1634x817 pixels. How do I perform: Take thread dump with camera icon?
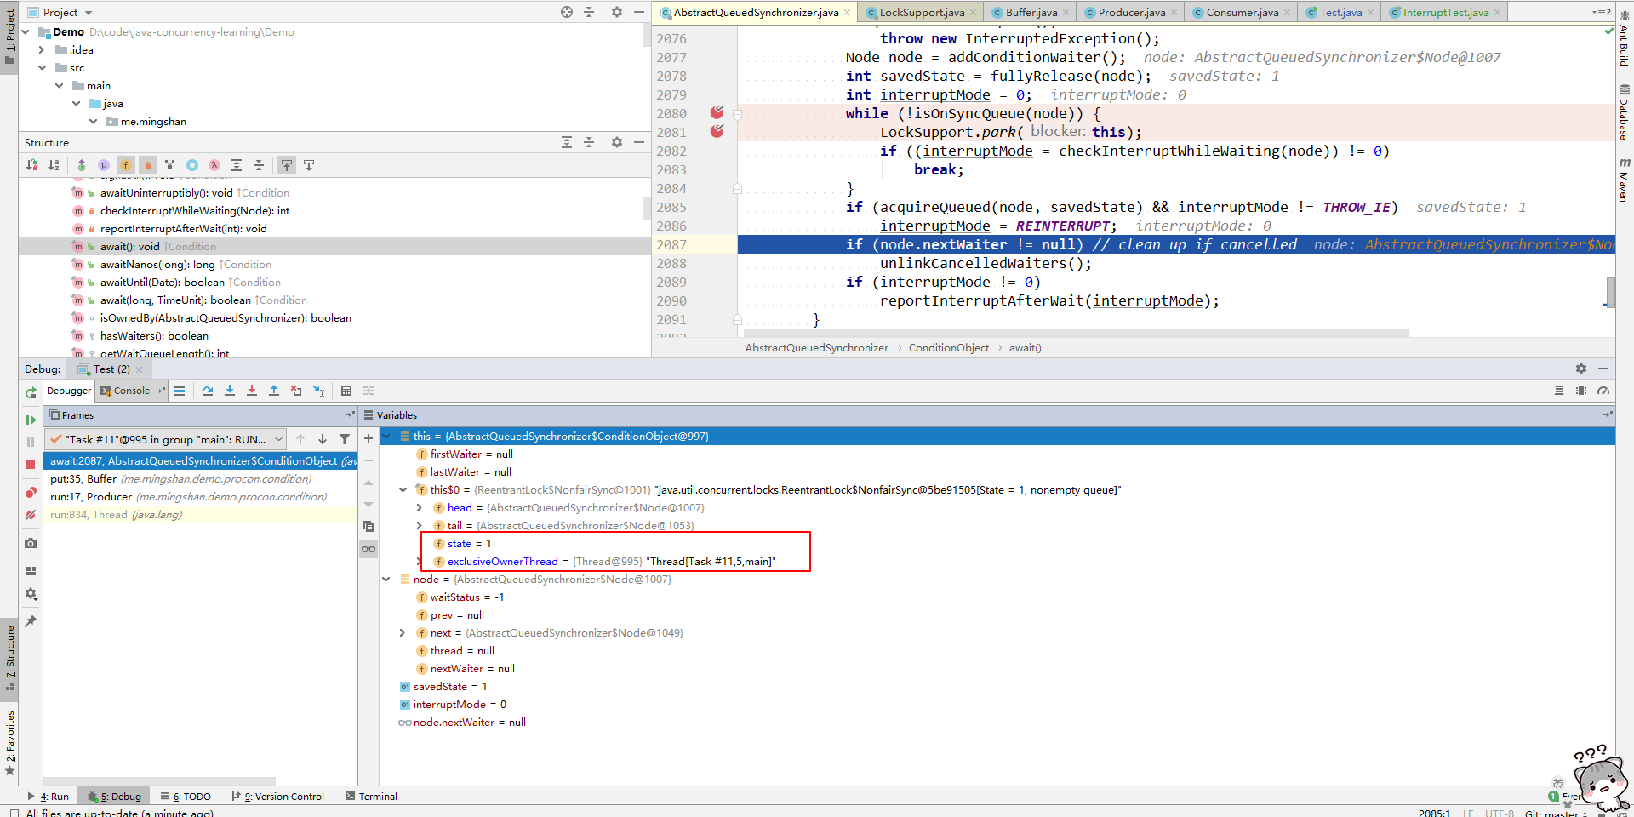tap(31, 543)
